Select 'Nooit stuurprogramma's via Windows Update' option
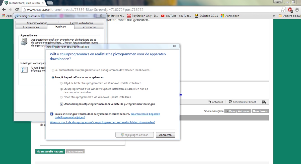 61,97
